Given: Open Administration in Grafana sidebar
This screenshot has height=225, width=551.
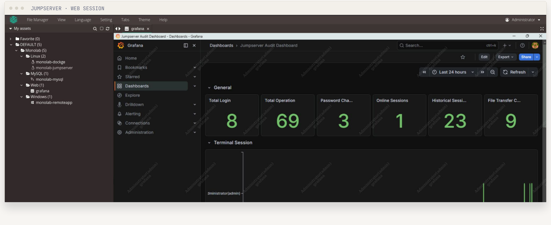Looking at the screenshot, I should point(139,132).
